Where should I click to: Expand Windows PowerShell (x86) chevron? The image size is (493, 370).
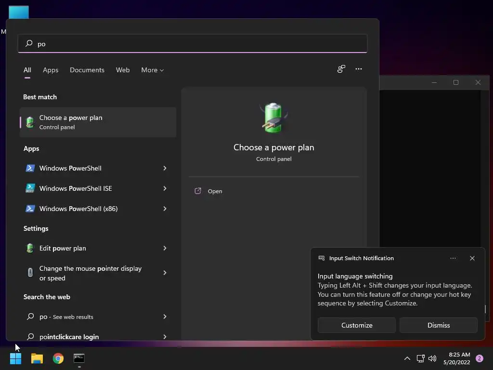165,209
